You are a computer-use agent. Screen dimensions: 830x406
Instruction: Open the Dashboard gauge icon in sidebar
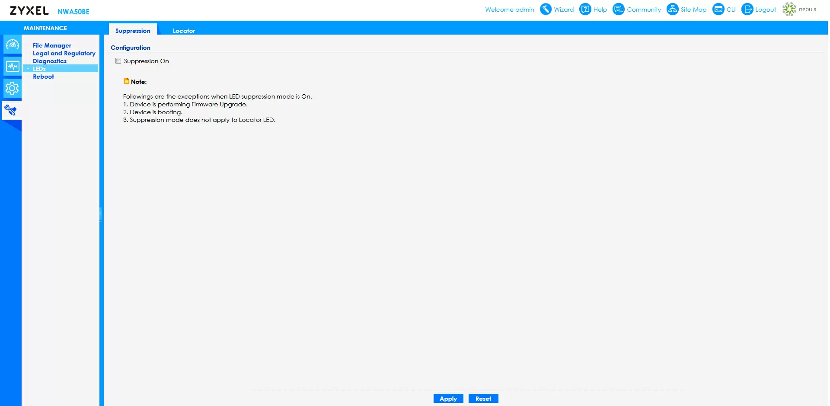coord(12,45)
